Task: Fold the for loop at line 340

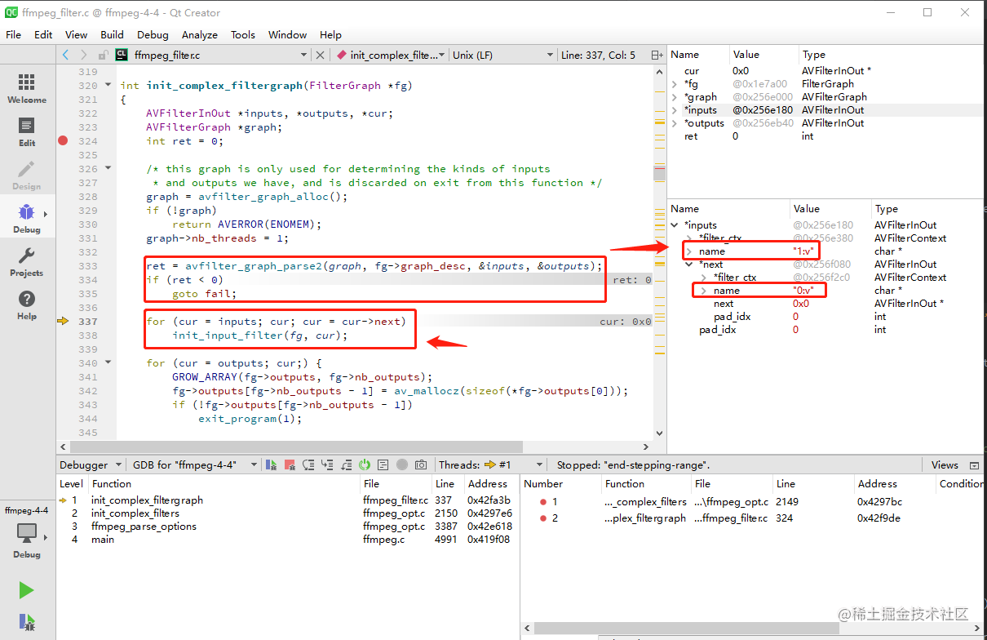Action: (x=108, y=362)
